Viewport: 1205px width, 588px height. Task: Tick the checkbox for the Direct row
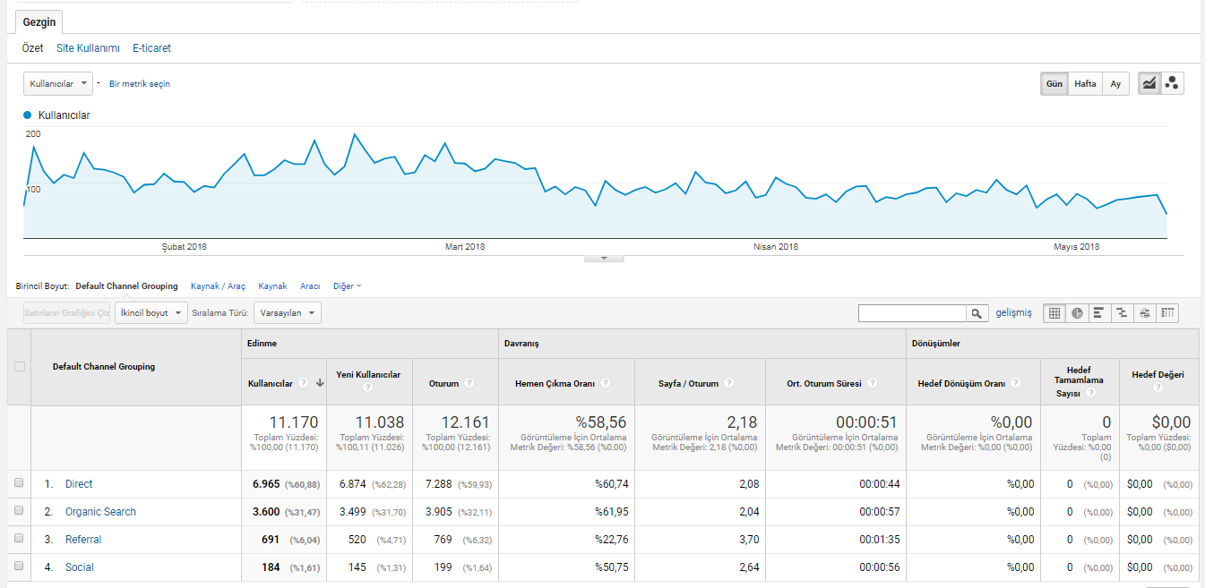pos(19,483)
